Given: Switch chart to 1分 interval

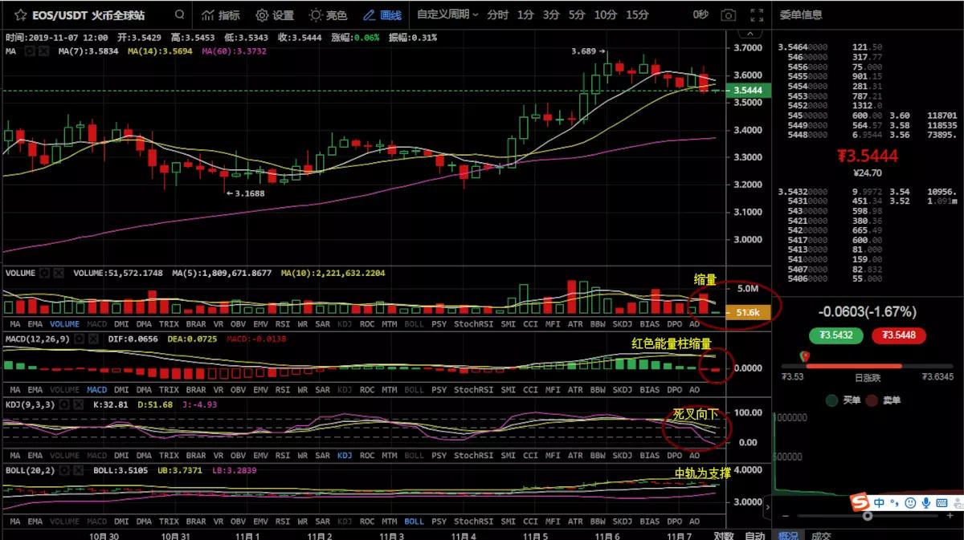Looking at the screenshot, I should pos(525,15).
